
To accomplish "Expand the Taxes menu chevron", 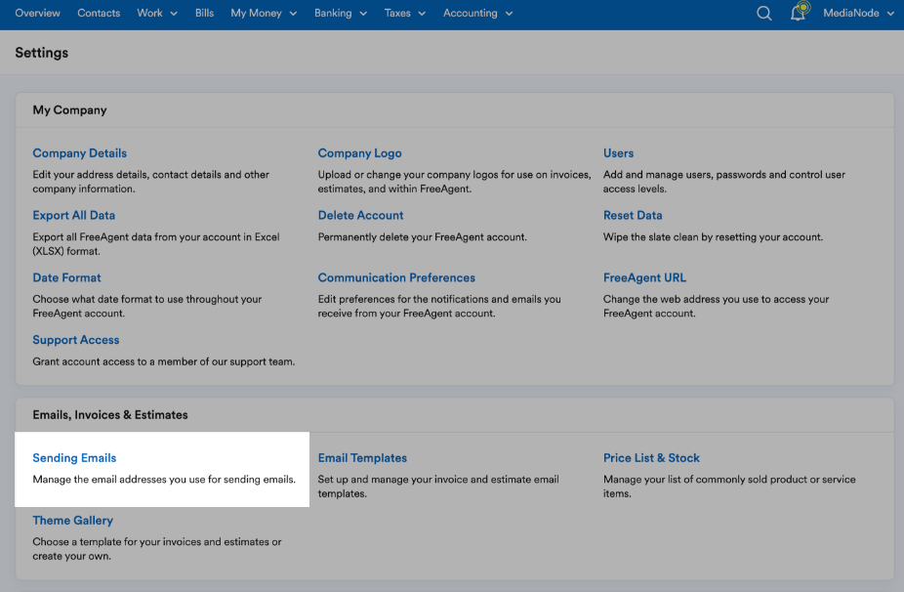I will [x=422, y=14].
